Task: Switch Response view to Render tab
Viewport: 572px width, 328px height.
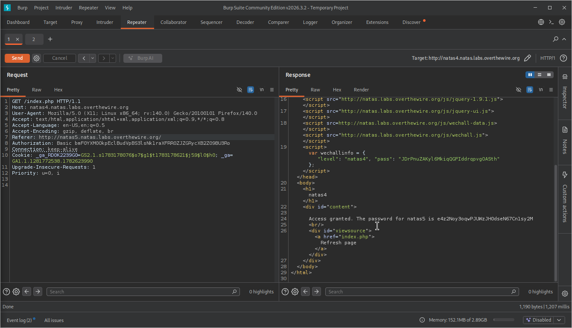Action: click(x=361, y=90)
